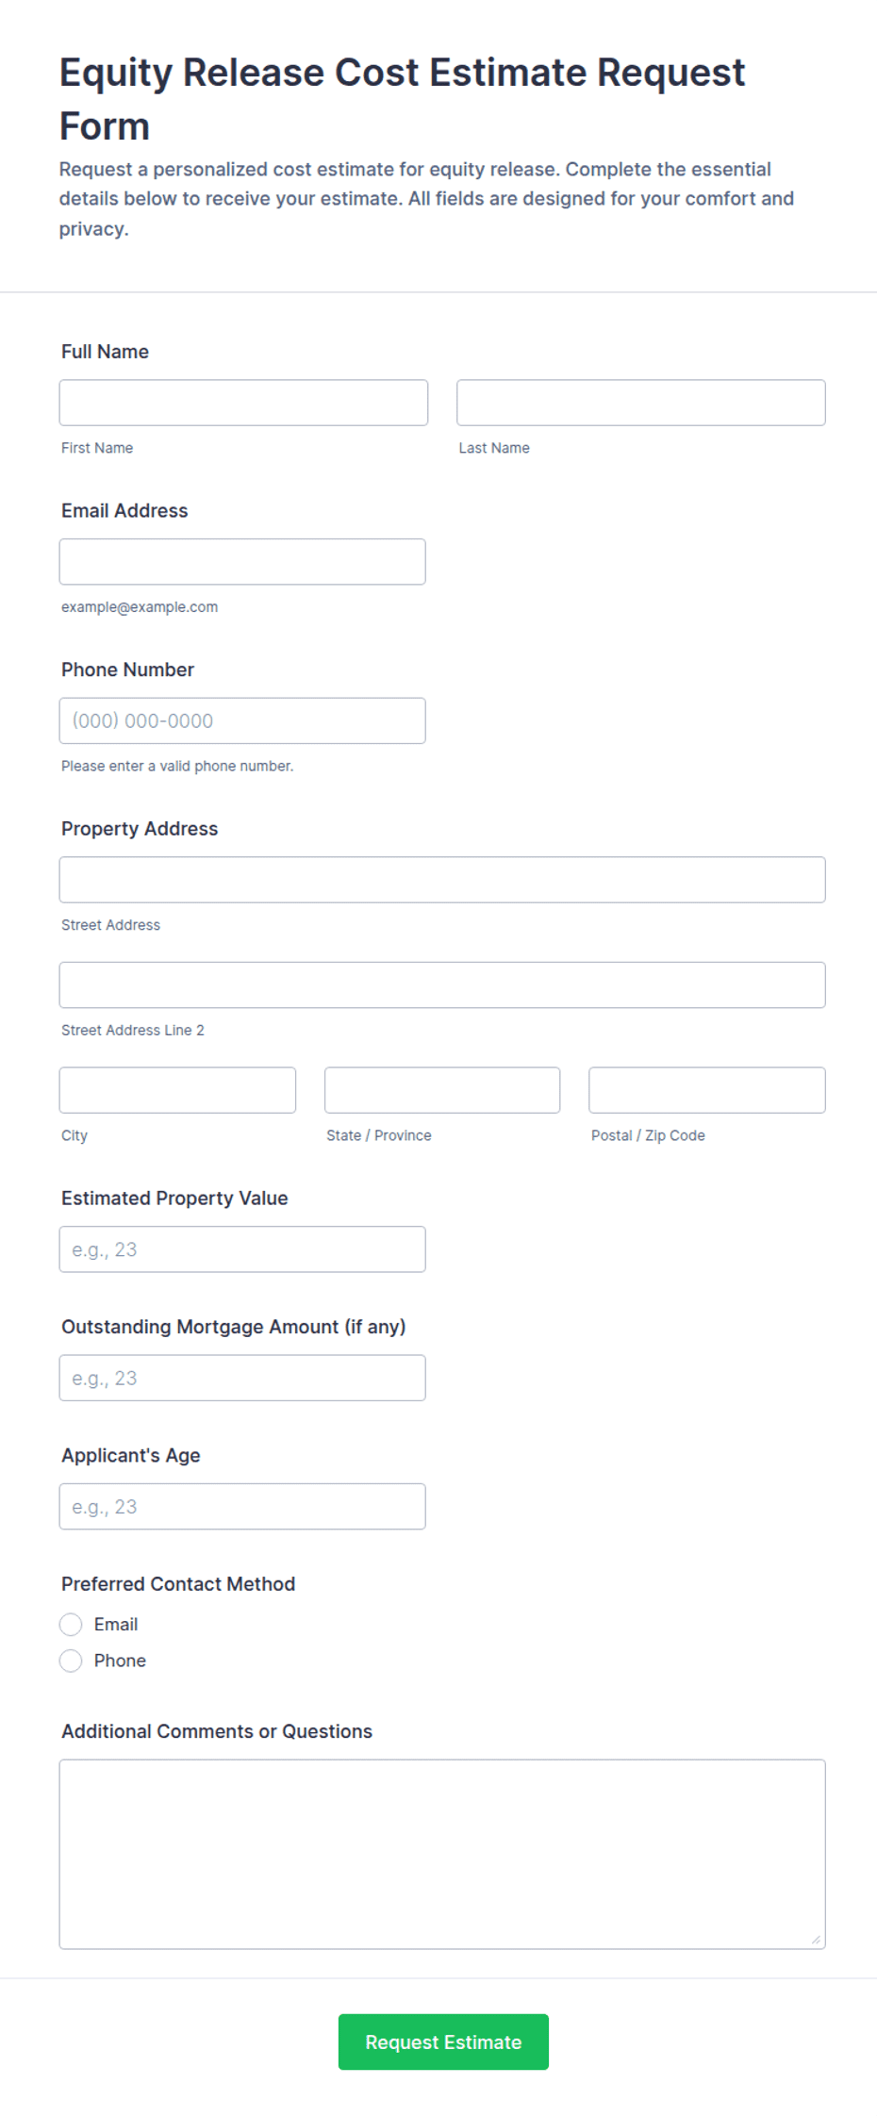Focus the City input box
877x2116 pixels.
(x=177, y=1091)
